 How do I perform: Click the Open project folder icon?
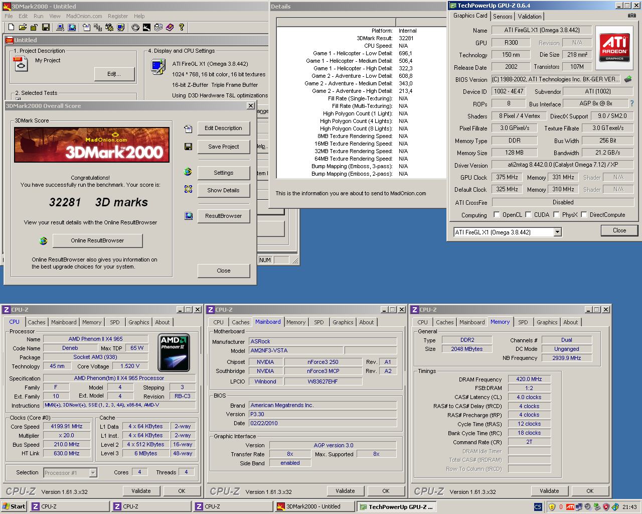tap(23, 27)
